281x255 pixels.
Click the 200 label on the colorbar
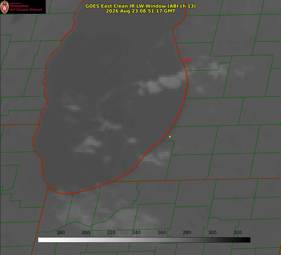pyautogui.click(x=86, y=232)
